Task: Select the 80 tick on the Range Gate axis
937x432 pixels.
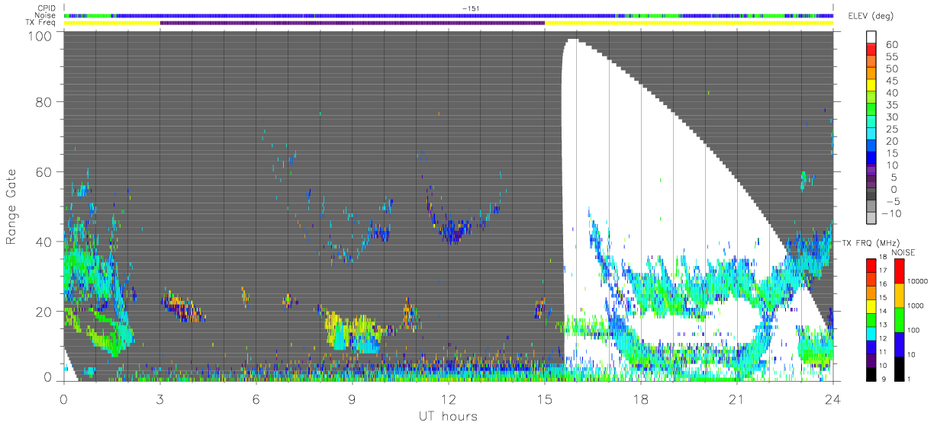Action: pos(43,104)
